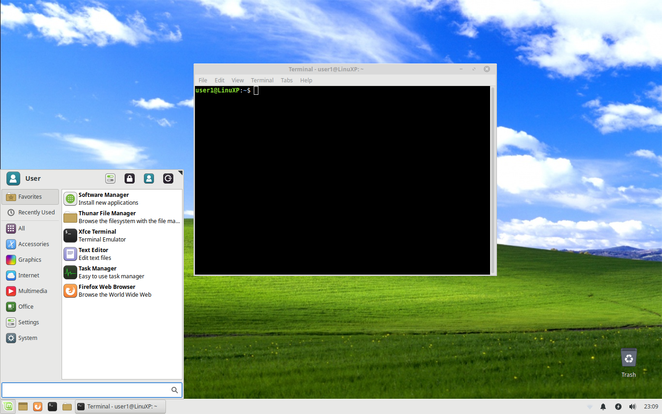Open the Graphics category

(x=30, y=259)
